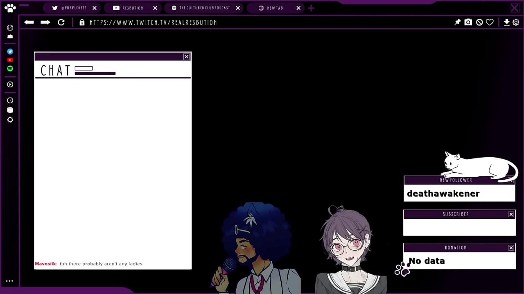The height and width of the screenshot is (294, 524).
Task: Click the paw logo in the top-left corner
Action: [10, 8]
